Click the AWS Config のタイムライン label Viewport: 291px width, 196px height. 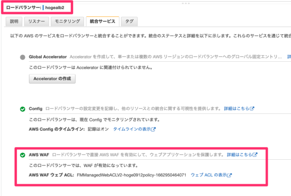click(x=57, y=129)
